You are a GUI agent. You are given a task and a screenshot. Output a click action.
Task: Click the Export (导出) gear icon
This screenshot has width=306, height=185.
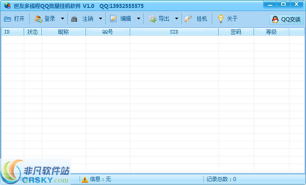pyautogui.click(x=152, y=19)
